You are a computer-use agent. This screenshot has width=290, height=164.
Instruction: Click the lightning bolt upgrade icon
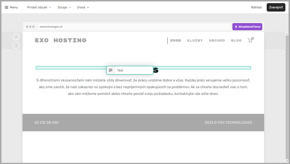click(236, 27)
